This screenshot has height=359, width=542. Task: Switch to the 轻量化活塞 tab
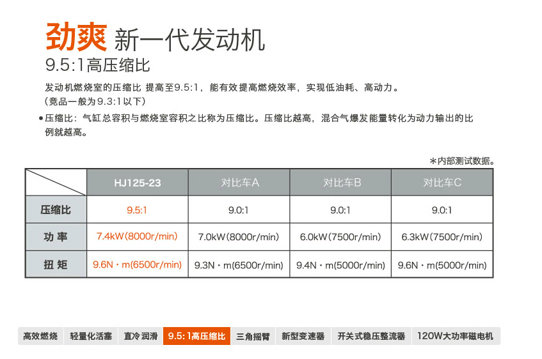tap(91, 336)
